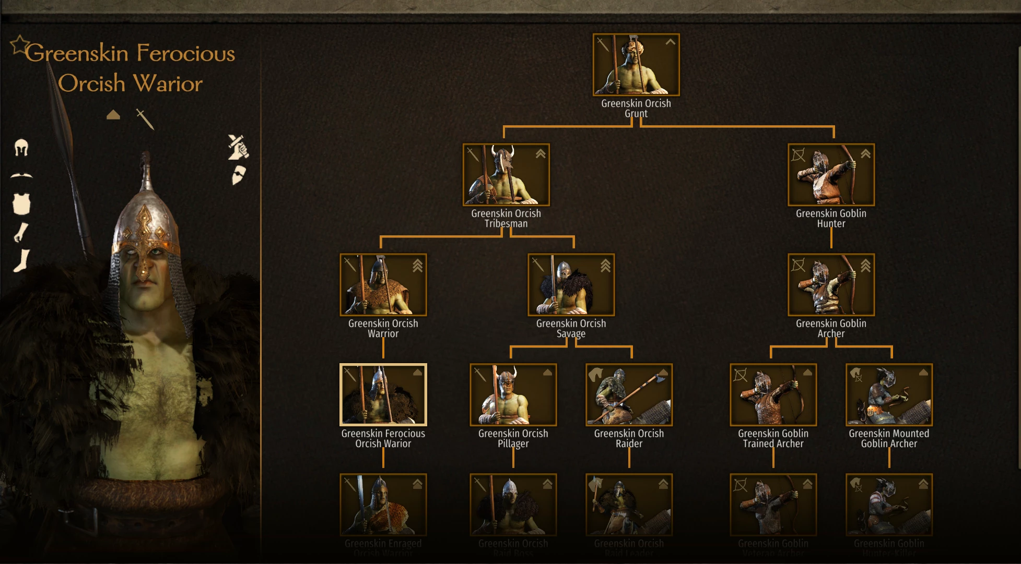Toggle the favorite star beside troop title
This screenshot has height=564, width=1021.
[19, 45]
